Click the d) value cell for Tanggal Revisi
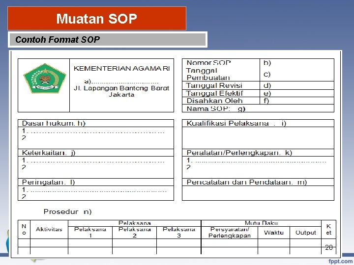Viewport: 354px width, 265px height. tap(297, 85)
